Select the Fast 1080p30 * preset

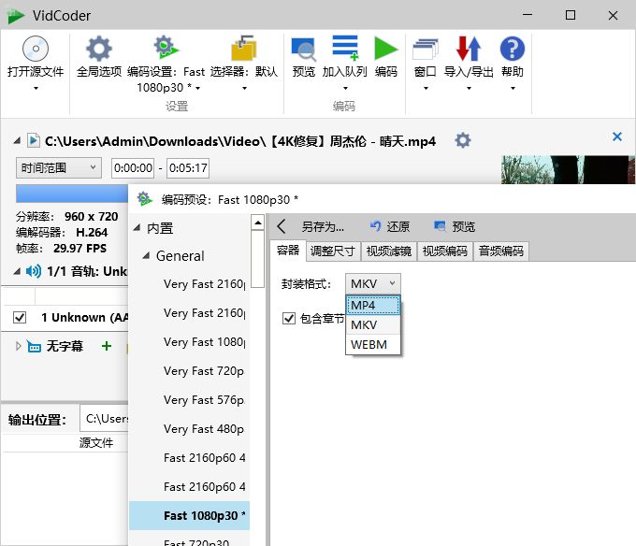[190, 515]
